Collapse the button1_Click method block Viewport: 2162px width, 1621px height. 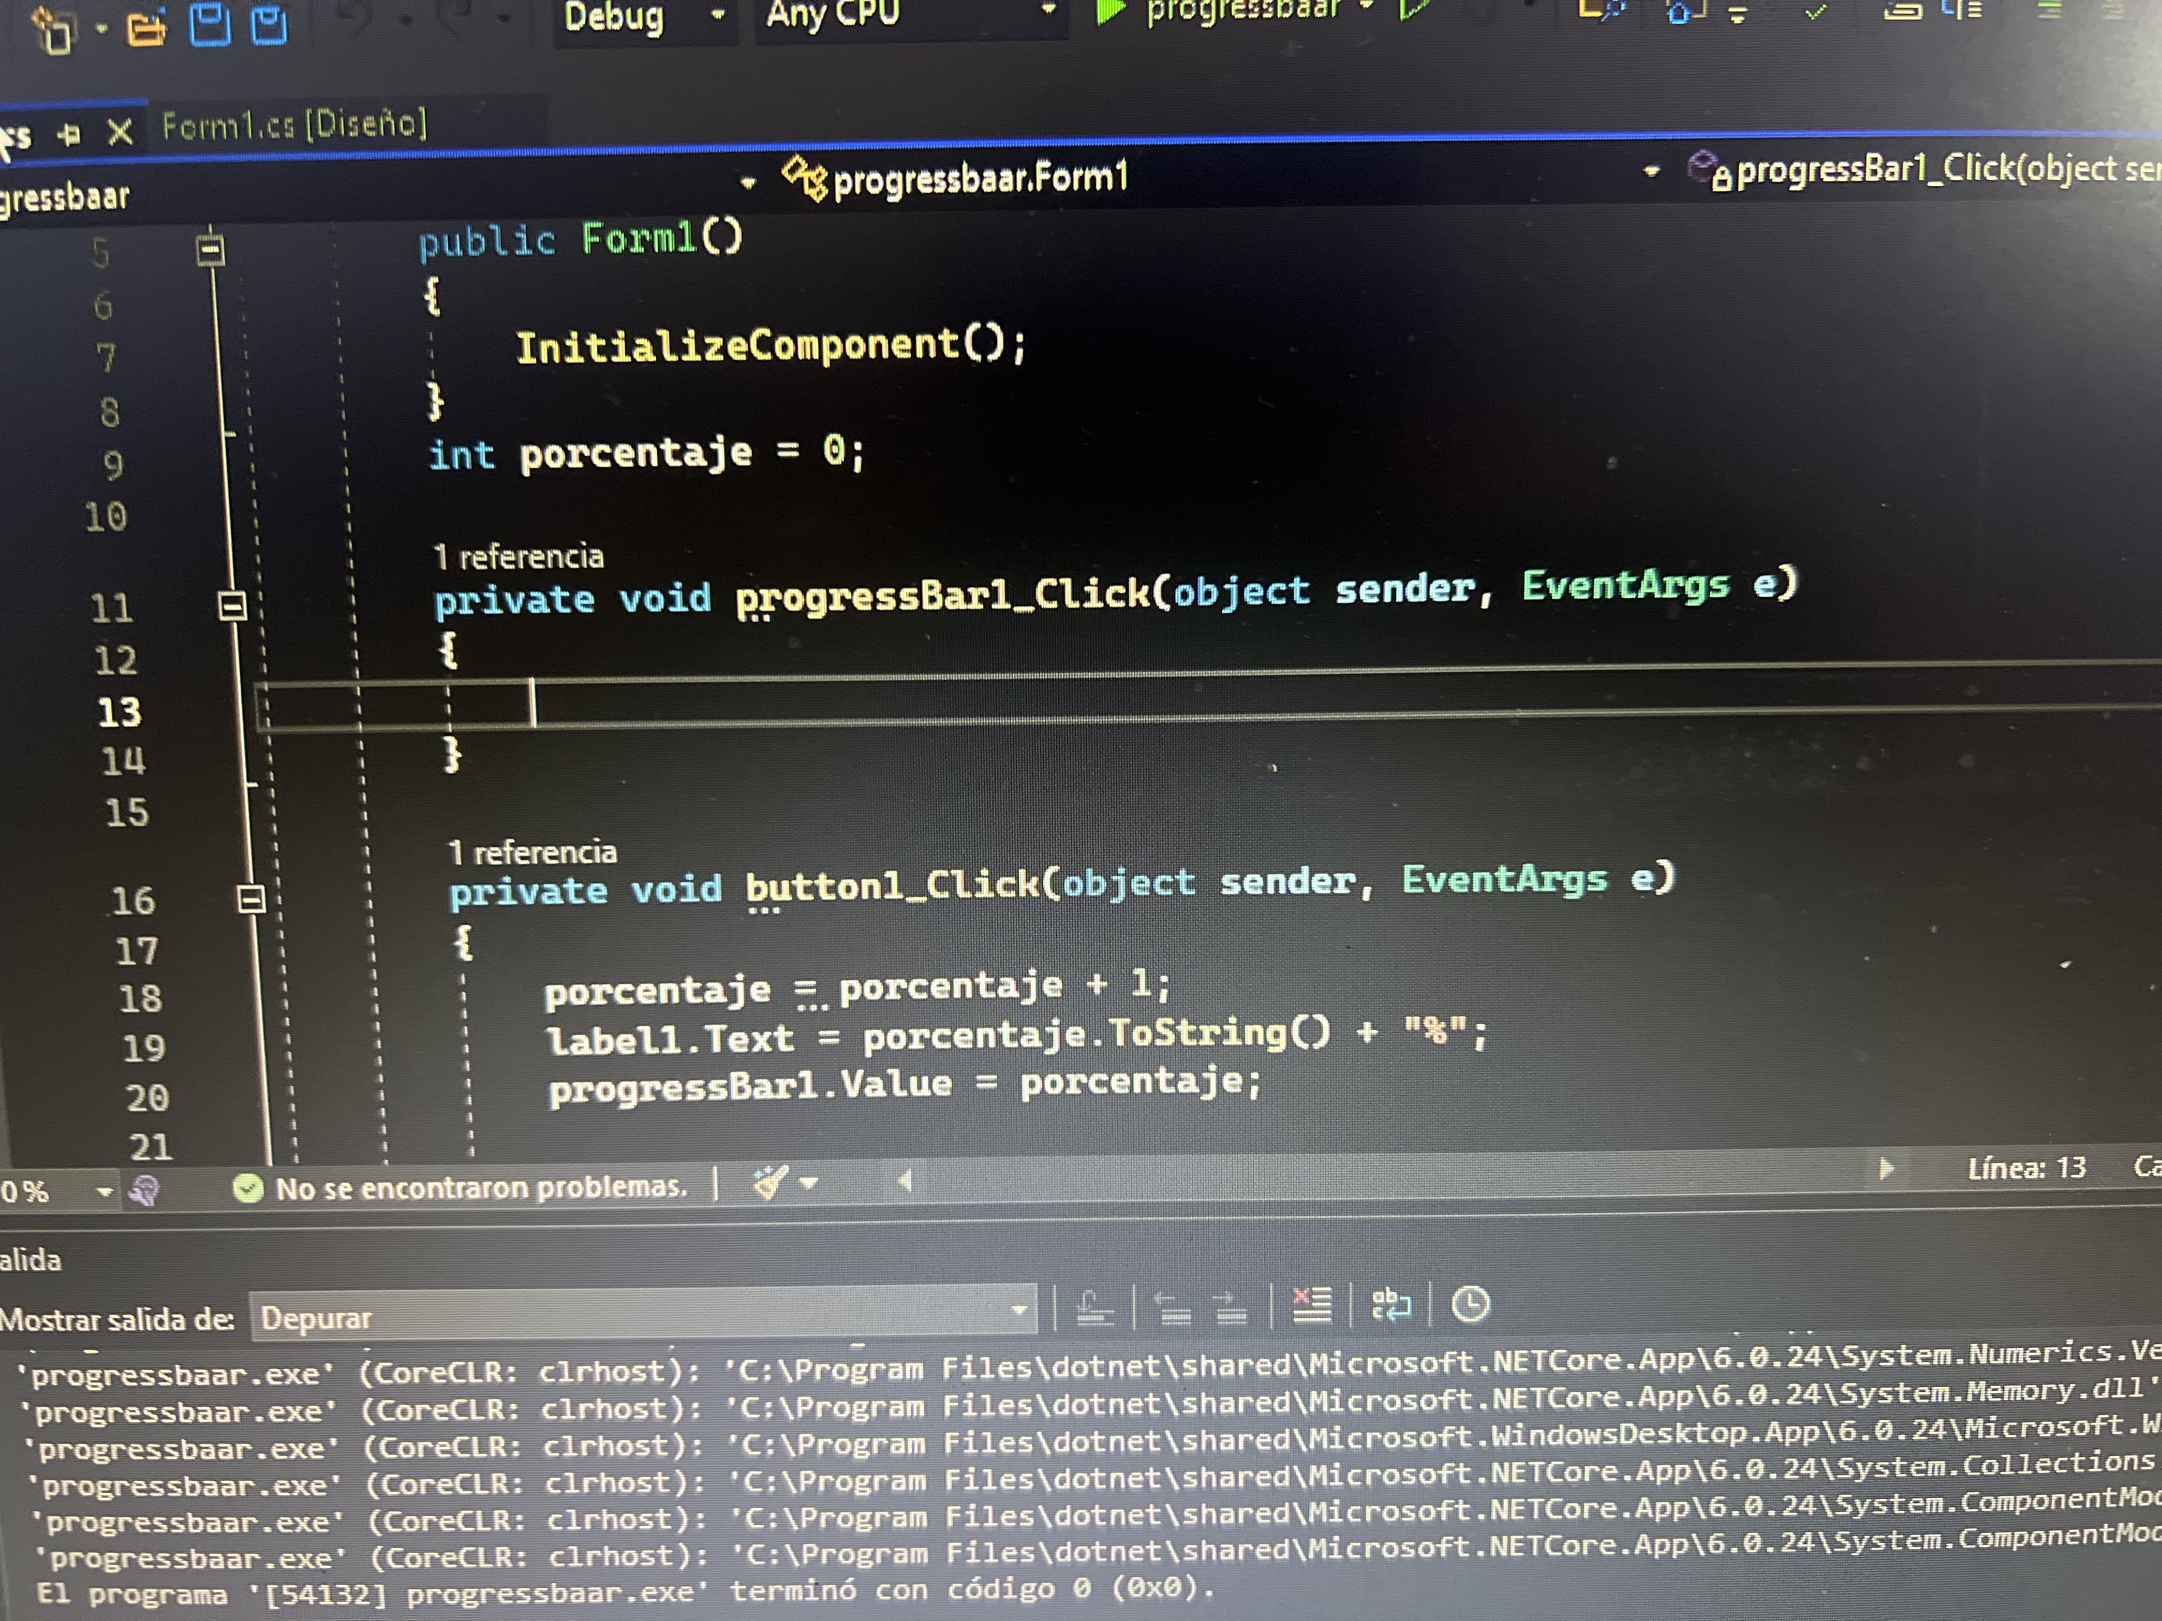coord(251,899)
